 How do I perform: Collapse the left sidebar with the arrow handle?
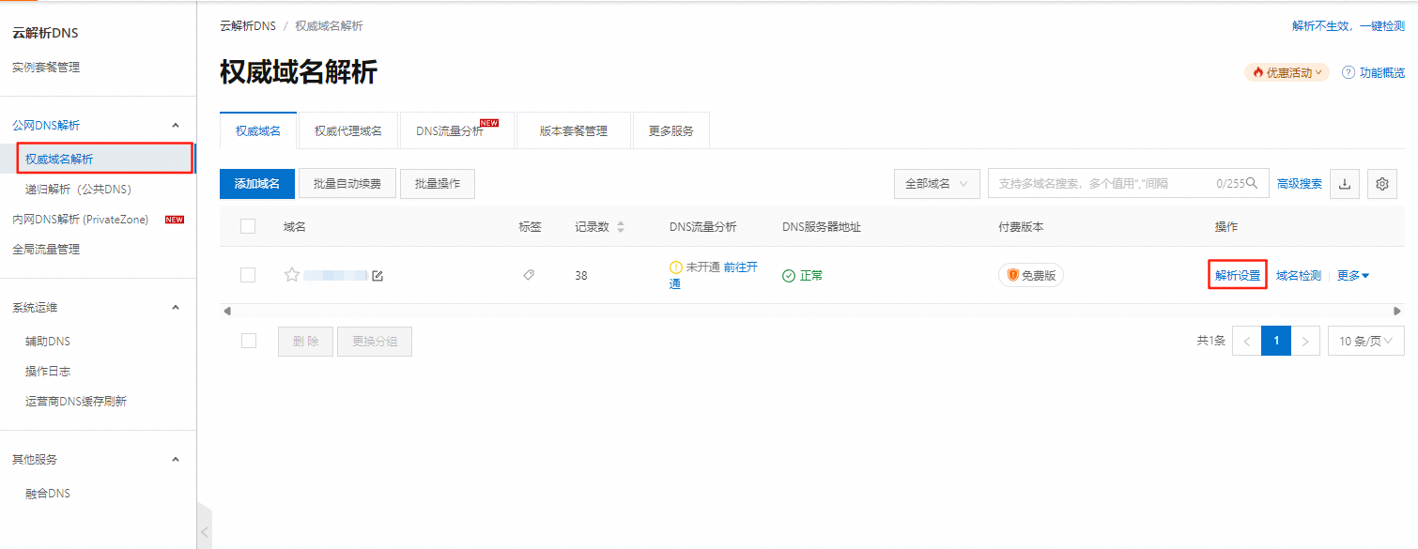pyautogui.click(x=204, y=531)
